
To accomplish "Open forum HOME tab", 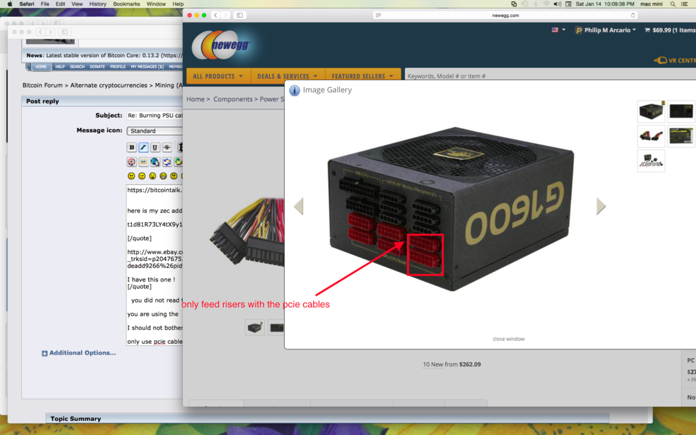I will (41, 67).
